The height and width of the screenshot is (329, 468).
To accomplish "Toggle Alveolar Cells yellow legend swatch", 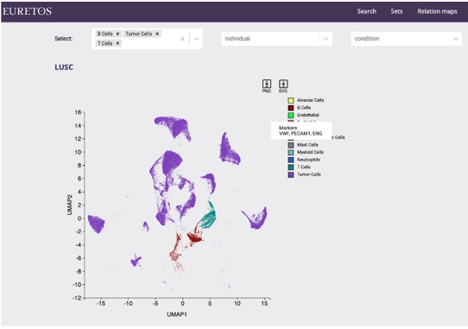I will coord(291,100).
